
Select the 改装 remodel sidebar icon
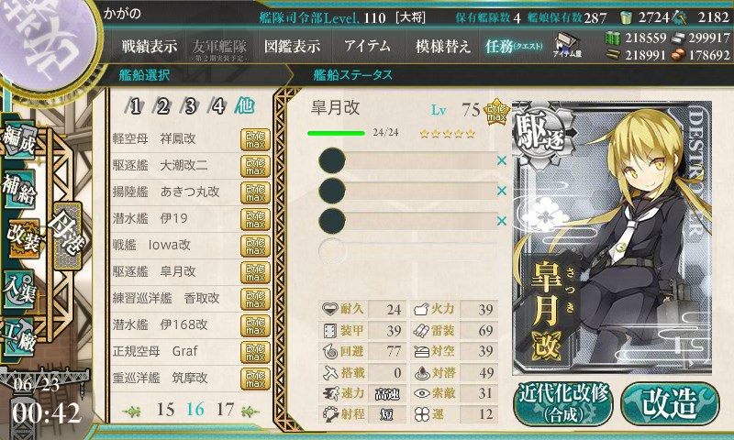click(22, 237)
